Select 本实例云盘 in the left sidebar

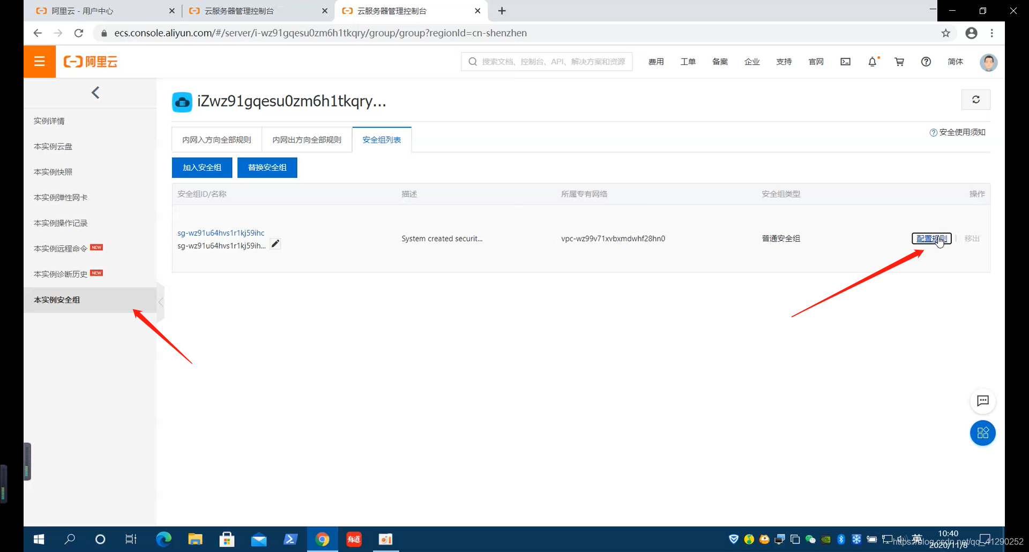[53, 146]
